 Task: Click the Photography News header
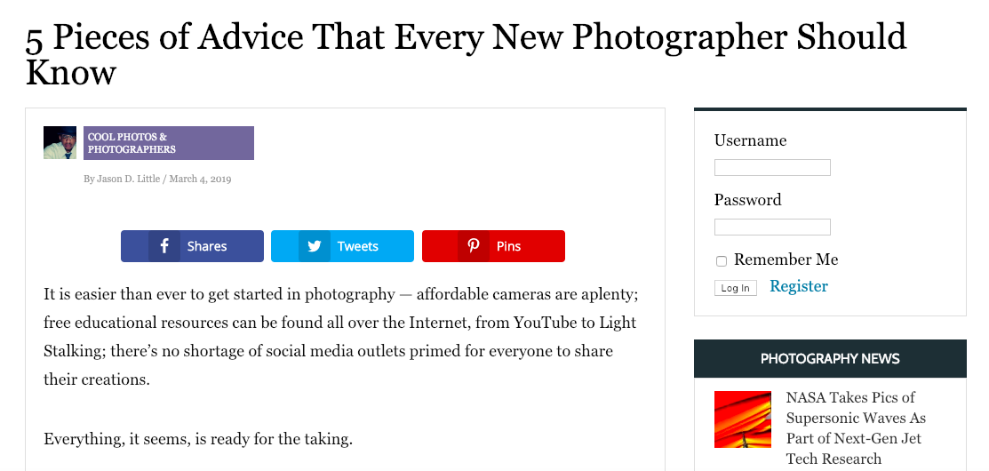pos(830,359)
